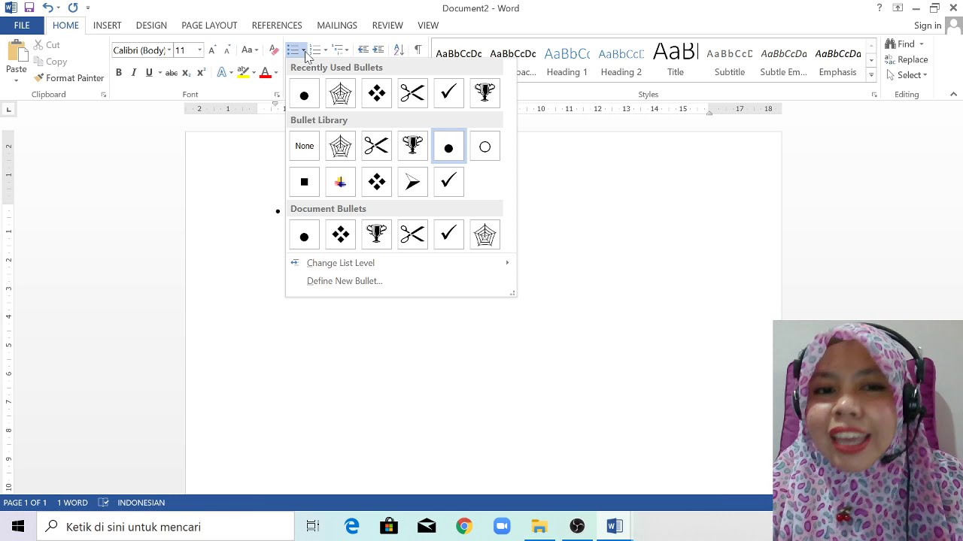
Task: Click the Redo button in title bar
Action: 73,8
